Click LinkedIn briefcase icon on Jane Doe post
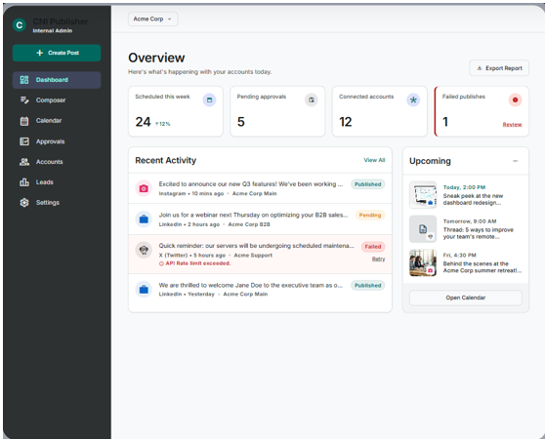 tap(144, 289)
